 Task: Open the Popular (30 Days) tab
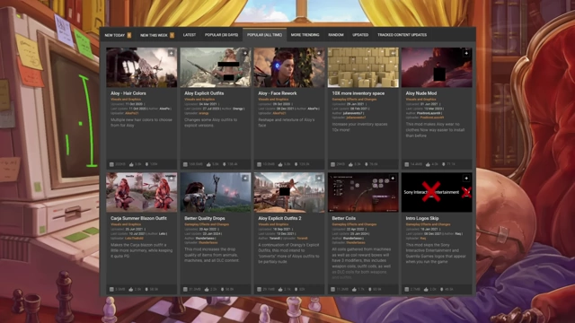coord(221,35)
